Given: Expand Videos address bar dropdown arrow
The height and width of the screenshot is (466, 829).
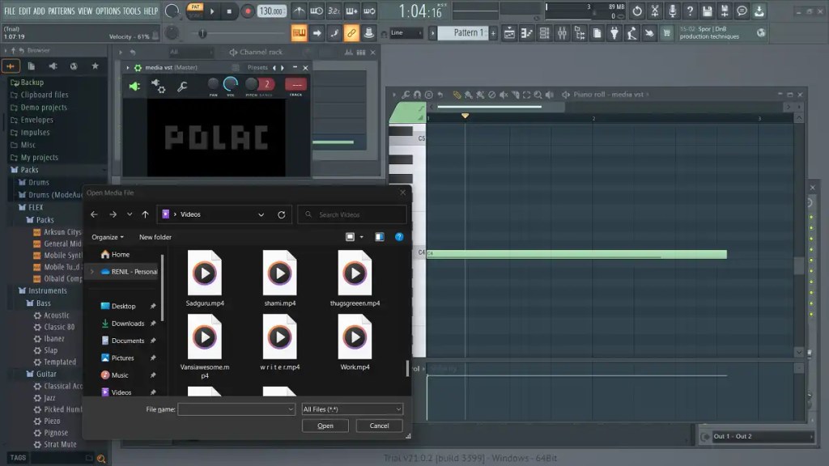Looking at the screenshot, I should (x=261, y=214).
